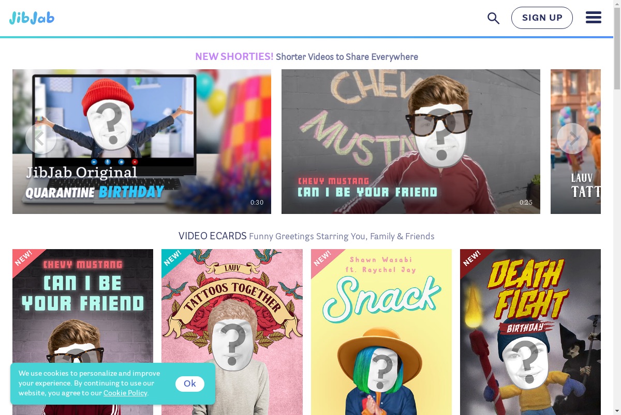Click 'Shorter Videos to Share Everywhere' text
The width and height of the screenshot is (621, 415).
pyautogui.click(x=347, y=57)
